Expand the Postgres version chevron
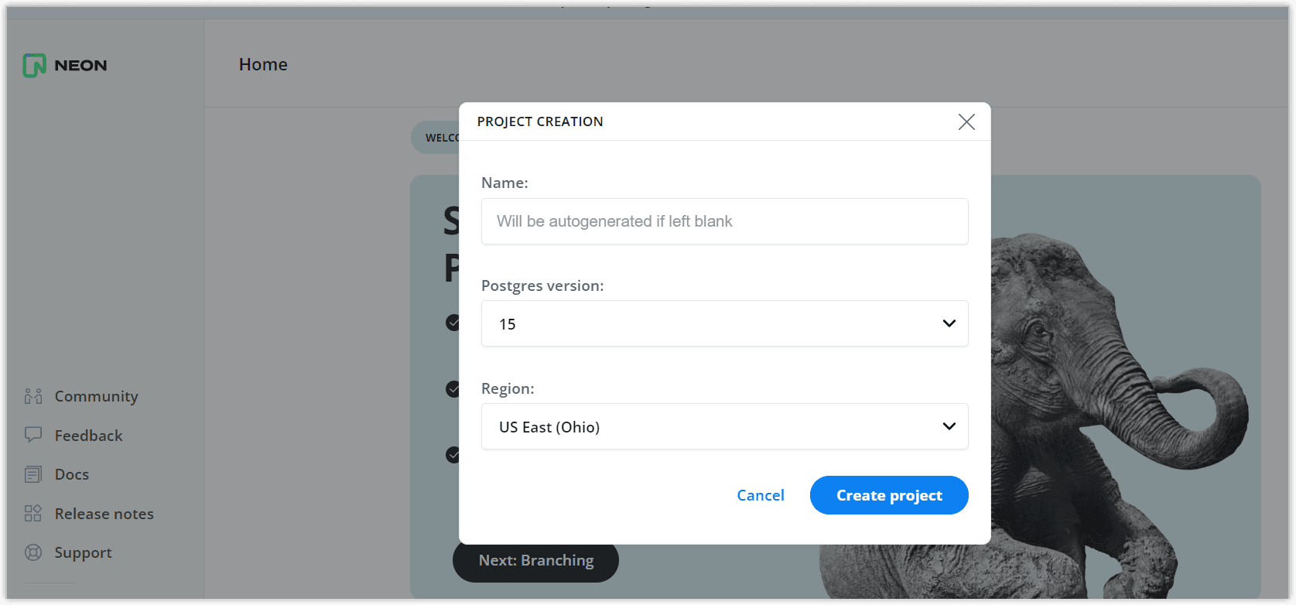The width and height of the screenshot is (1296, 605). click(949, 323)
